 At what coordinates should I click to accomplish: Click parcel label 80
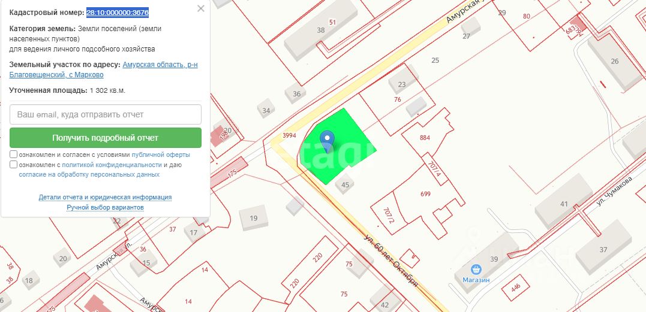tap(527, 16)
